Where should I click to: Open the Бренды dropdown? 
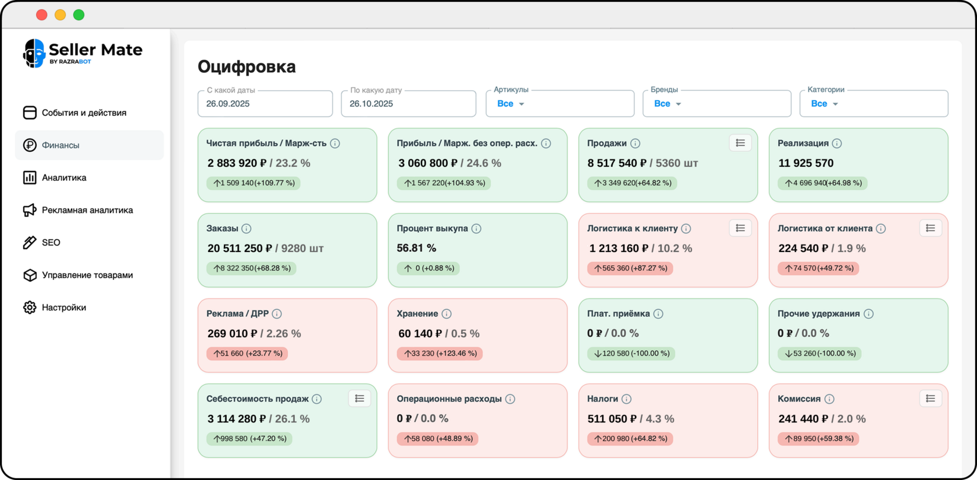716,104
